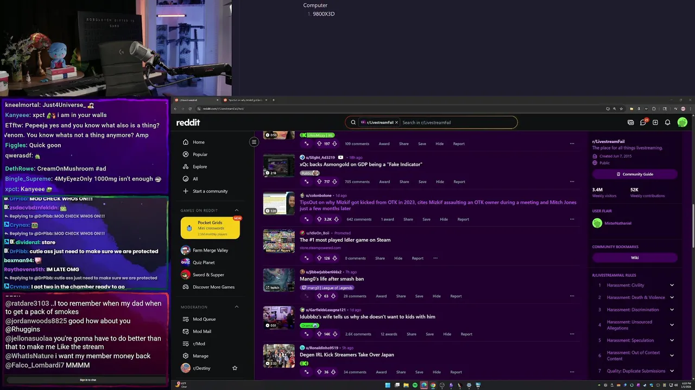Open the user avatar menu
Image resolution: width=695 pixels, height=390 pixels.
click(x=683, y=122)
